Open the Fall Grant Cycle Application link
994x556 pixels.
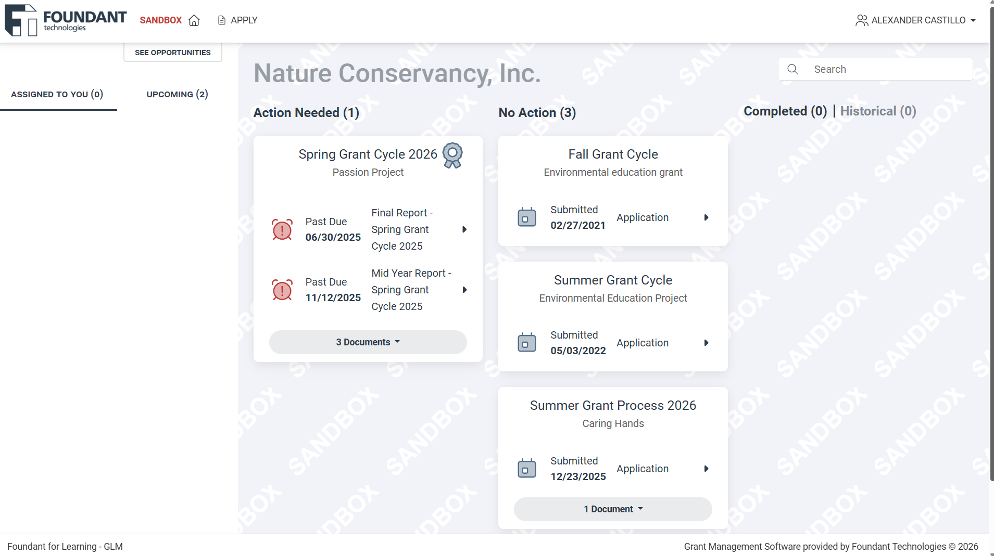click(x=643, y=217)
